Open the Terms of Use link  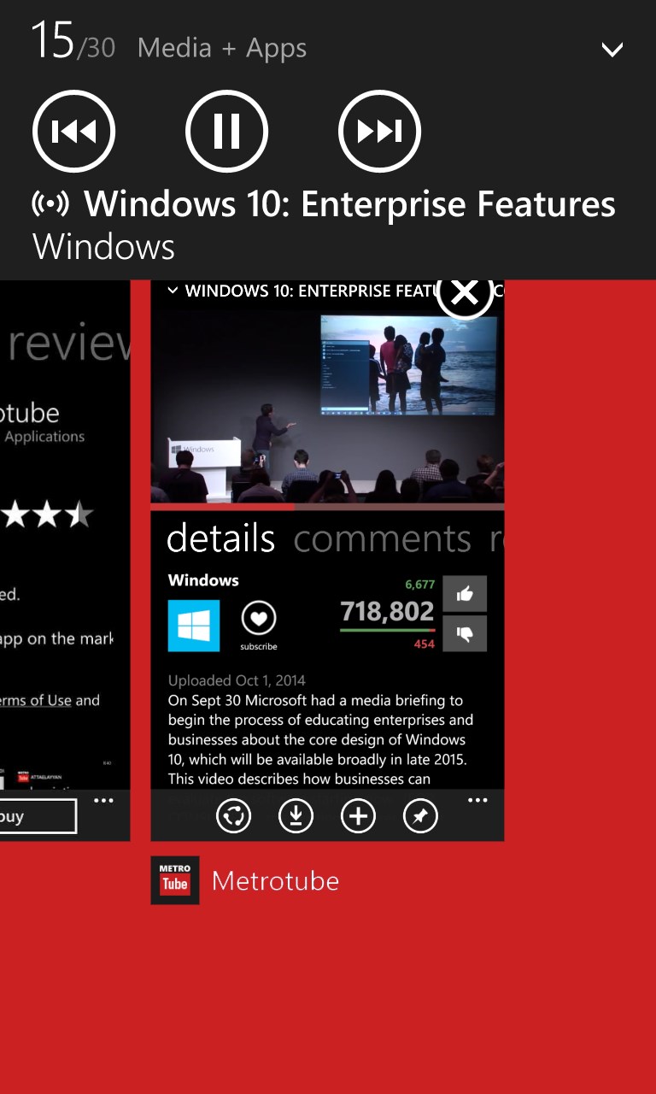[x=36, y=701]
